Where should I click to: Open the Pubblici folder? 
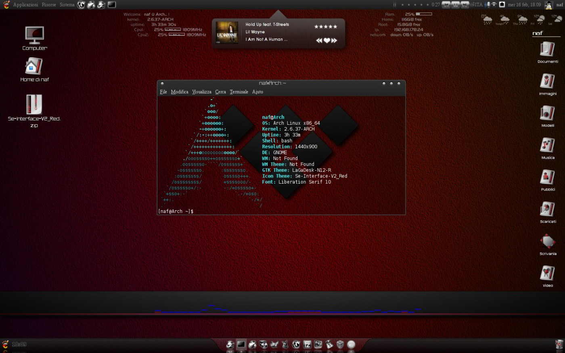[x=548, y=180]
